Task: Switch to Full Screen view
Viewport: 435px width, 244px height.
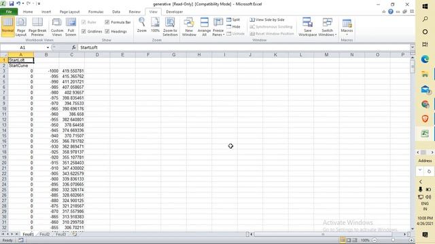Action: pyautogui.click(x=71, y=26)
